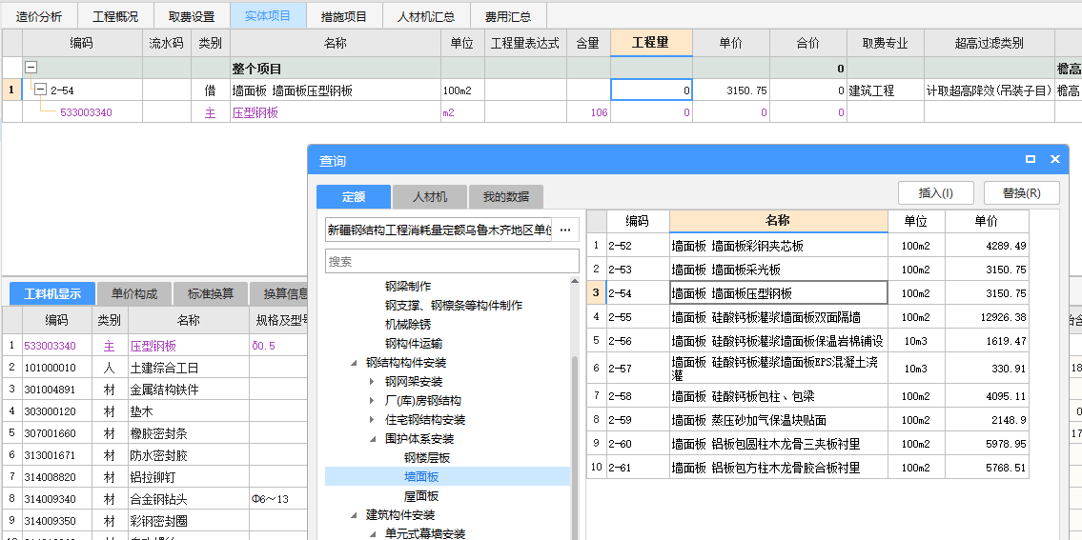Select 钢构件运输 tree node
The width and height of the screenshot is (1082, 540).
point(414,344)
